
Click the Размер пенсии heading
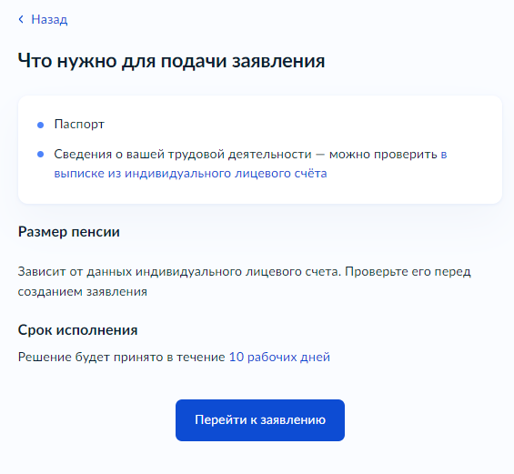[x=69, y=232]
